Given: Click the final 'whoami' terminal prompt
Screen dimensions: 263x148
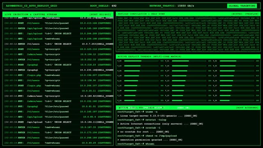Looking at the screenshot, I should click(136, 144).
